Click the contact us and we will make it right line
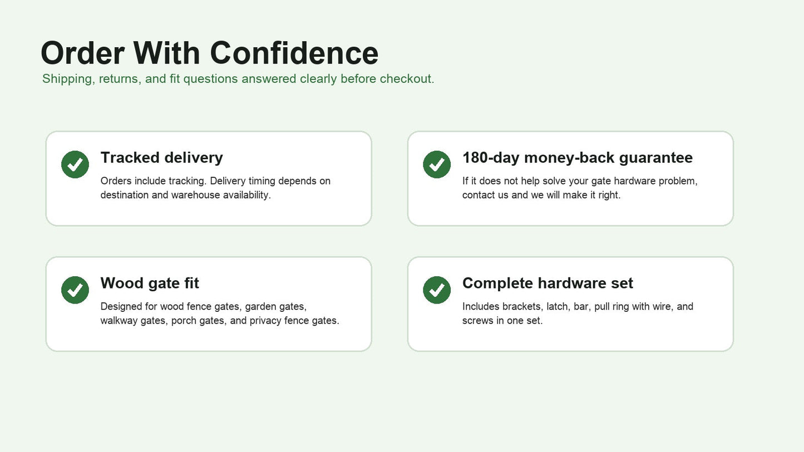 point(541,195)
